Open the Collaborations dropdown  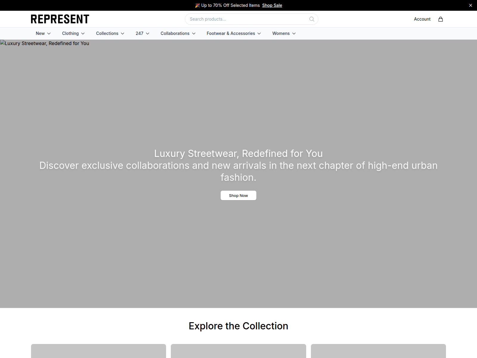point(178,33)
